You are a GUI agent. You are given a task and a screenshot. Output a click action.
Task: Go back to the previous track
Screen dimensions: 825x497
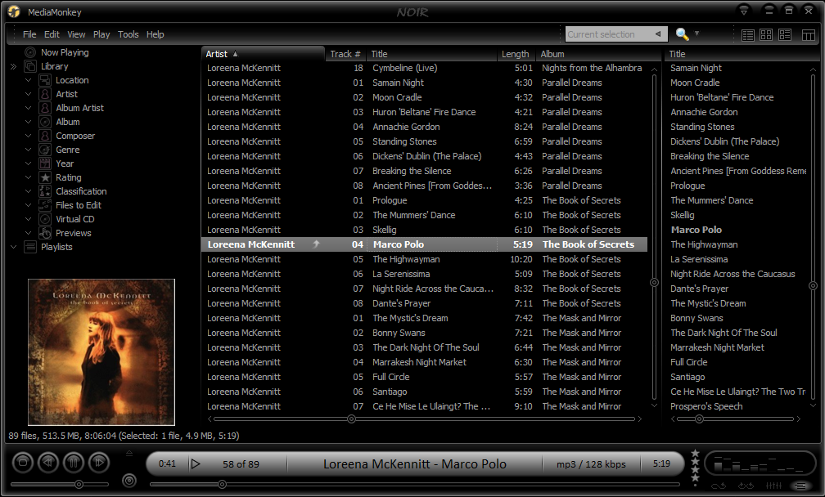click(48, 463)
